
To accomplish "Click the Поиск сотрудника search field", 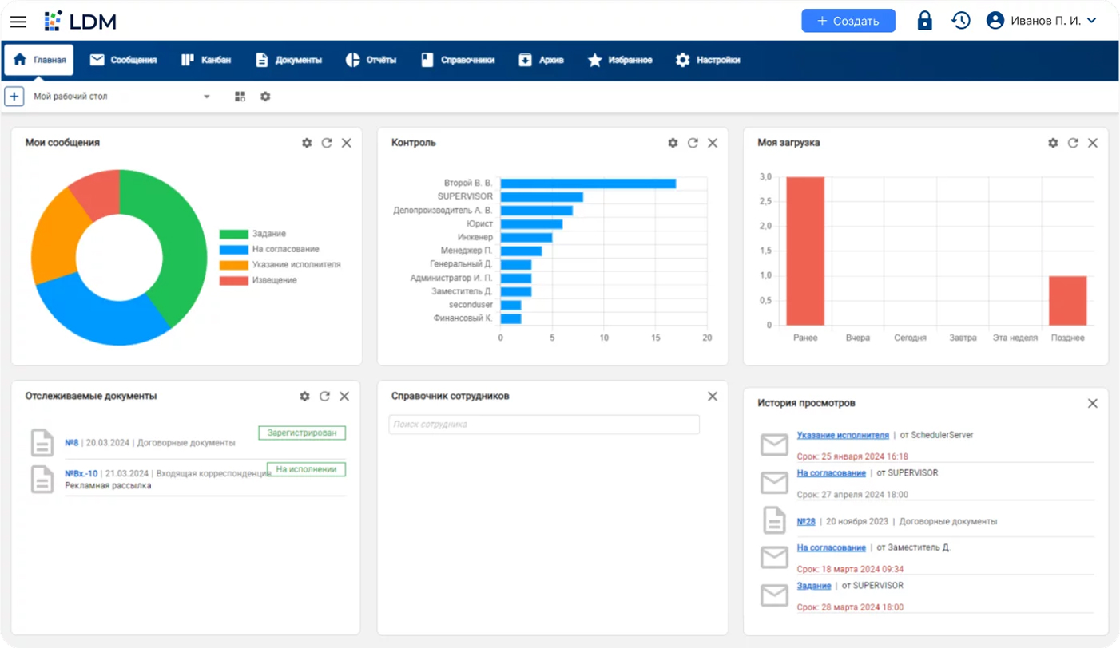I will coord(543,425).
